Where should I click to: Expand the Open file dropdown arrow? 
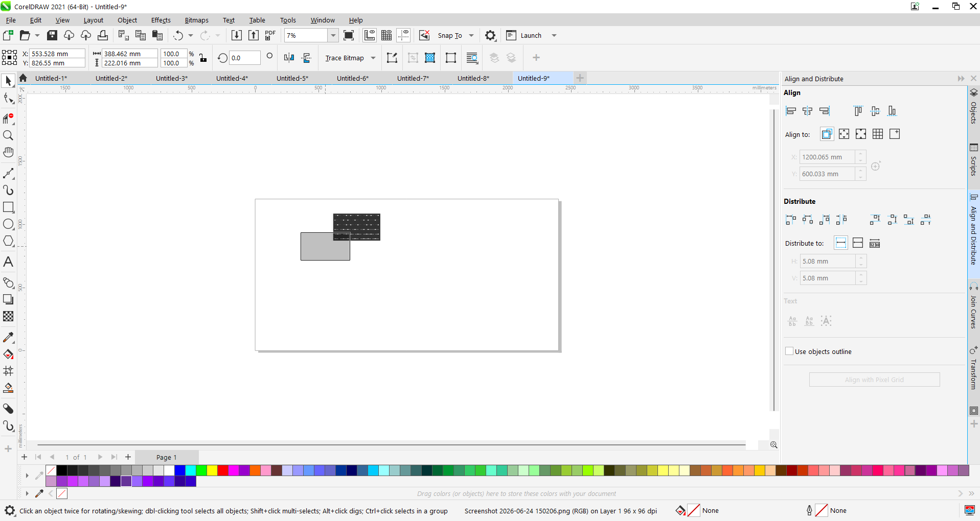click(37, 35)
